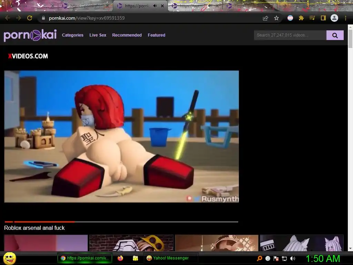Open the share this page icon
Screen dimensions: 353x265
[x=265, y=18]
